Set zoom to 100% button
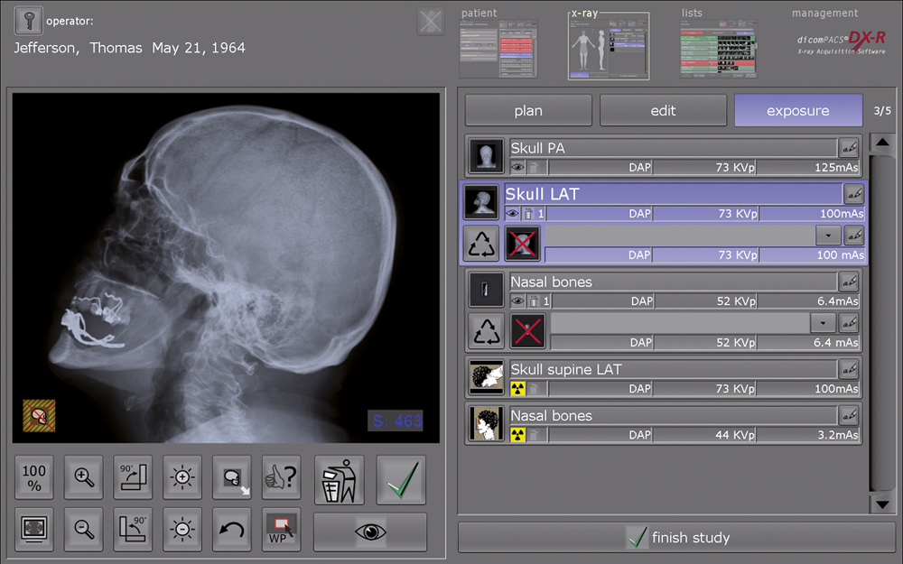 (x=34, y=477)
